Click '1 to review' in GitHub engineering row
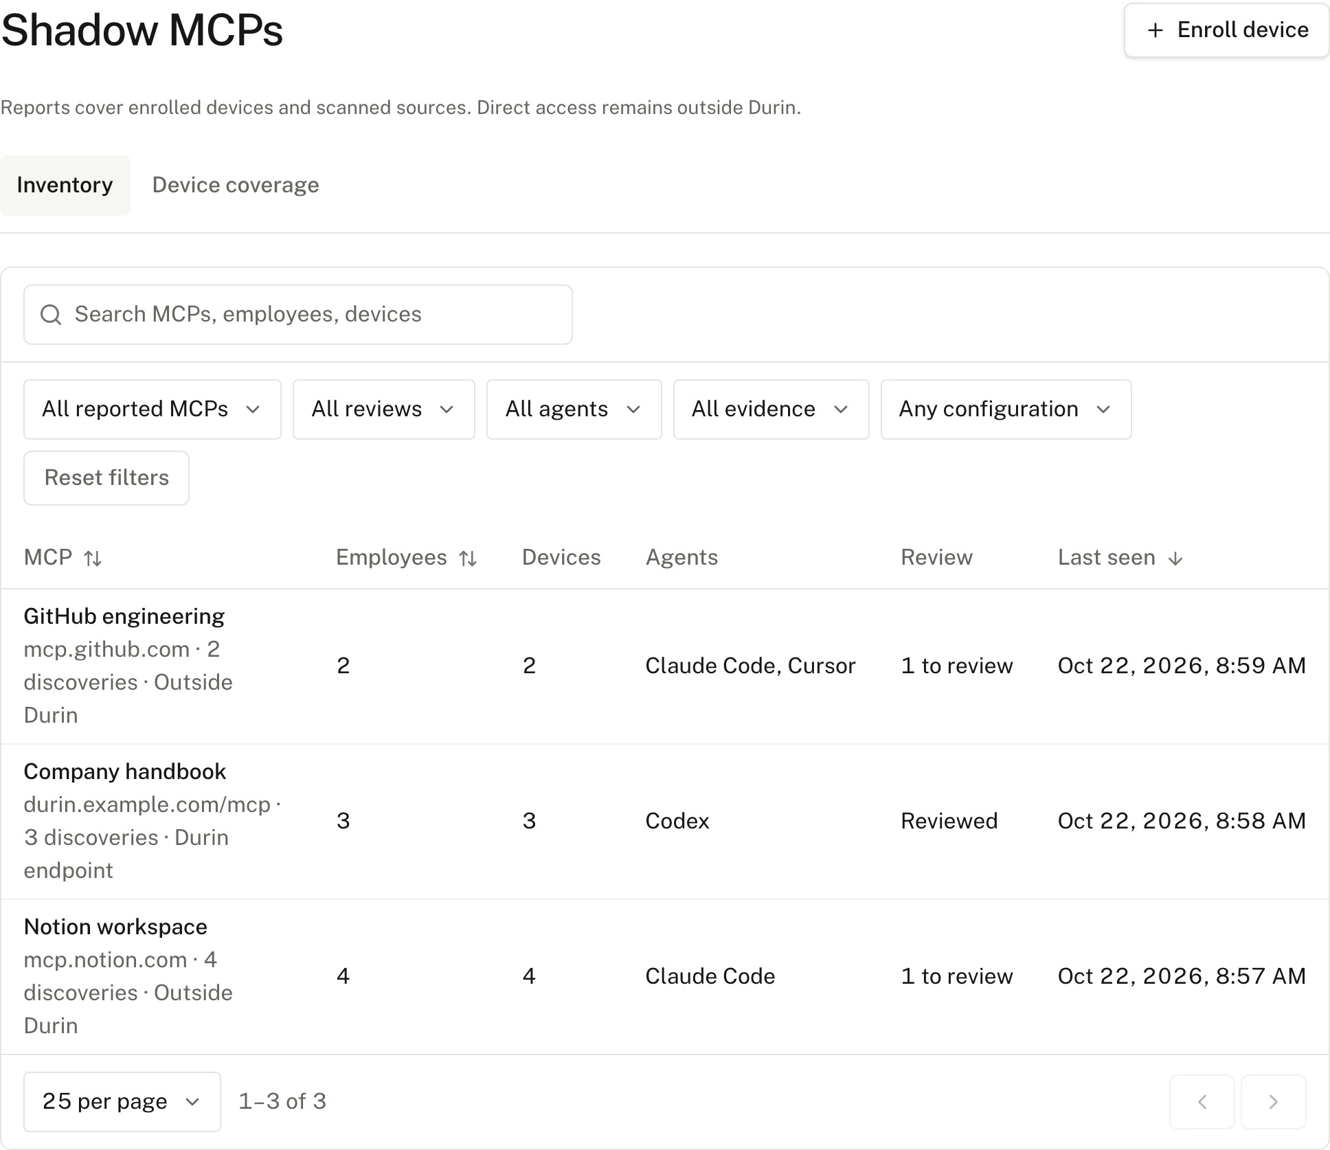 (957, 666)
